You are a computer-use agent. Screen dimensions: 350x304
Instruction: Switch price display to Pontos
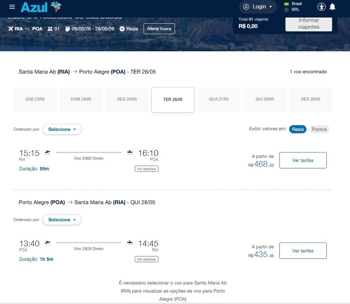(319, 129)
